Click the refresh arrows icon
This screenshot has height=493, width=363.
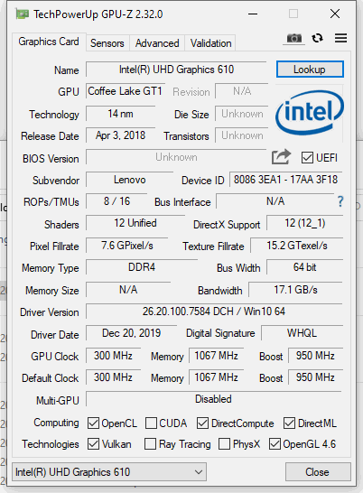click(317, 38)
